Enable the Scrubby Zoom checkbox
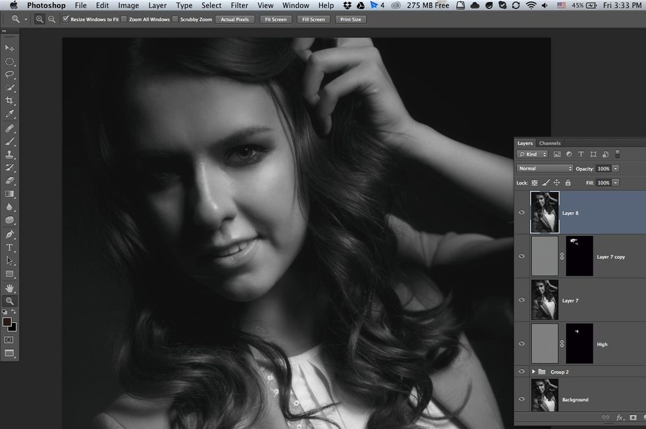This screenshot has height=429, width=646. point(175,19)
